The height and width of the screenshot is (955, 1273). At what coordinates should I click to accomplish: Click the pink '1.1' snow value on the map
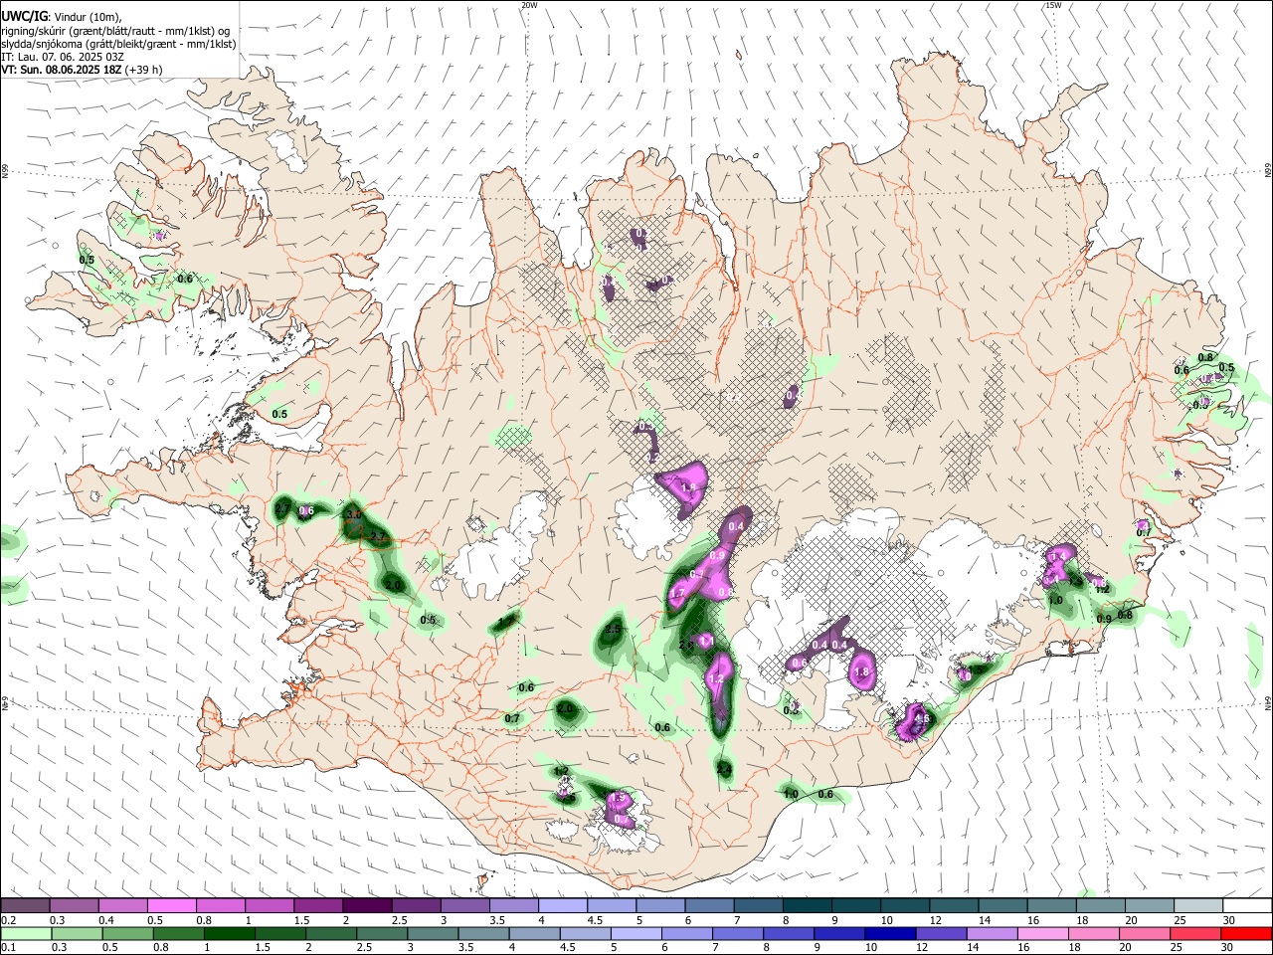(x=706, y=642)
